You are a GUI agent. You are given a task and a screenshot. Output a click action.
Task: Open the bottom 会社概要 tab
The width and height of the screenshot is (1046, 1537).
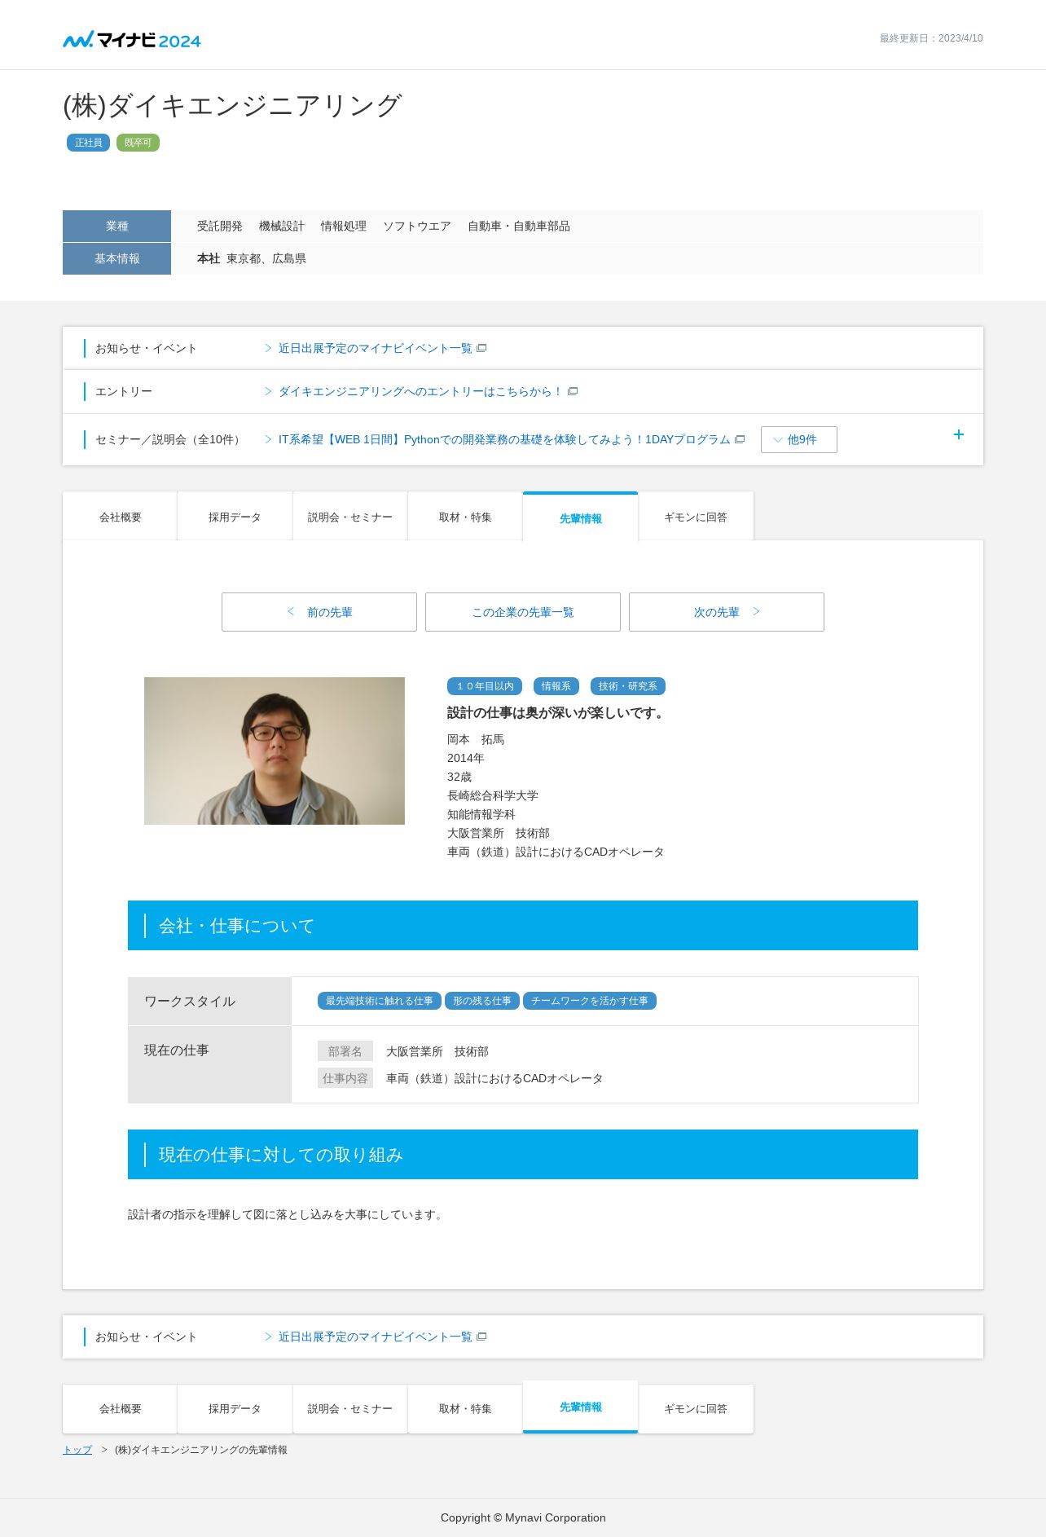(120, 1408)
